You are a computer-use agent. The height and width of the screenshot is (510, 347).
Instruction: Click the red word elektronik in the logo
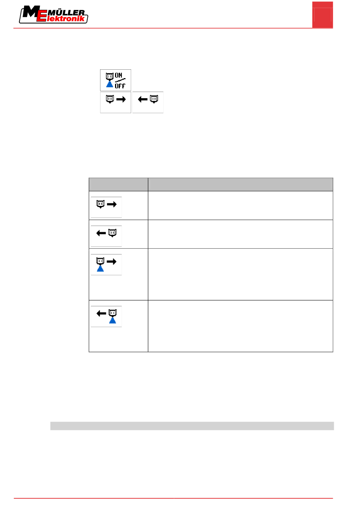(x=66, y=19)
